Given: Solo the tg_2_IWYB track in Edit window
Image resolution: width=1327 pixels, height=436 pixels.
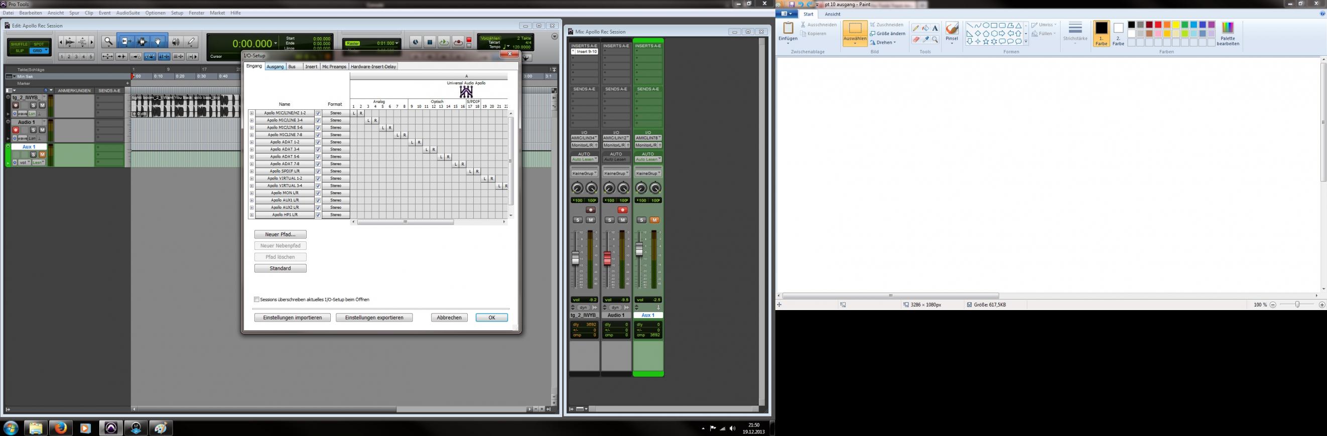Looking at the screenshot, I should [34, 105].
